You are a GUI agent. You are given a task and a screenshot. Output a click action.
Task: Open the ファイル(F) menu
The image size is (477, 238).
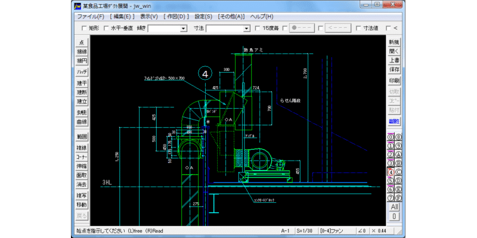point(91,17)
